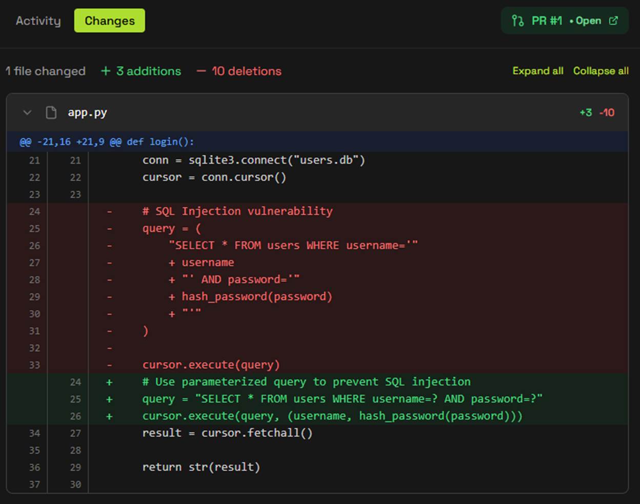Click removed line '+ username'

pos(317,263)
